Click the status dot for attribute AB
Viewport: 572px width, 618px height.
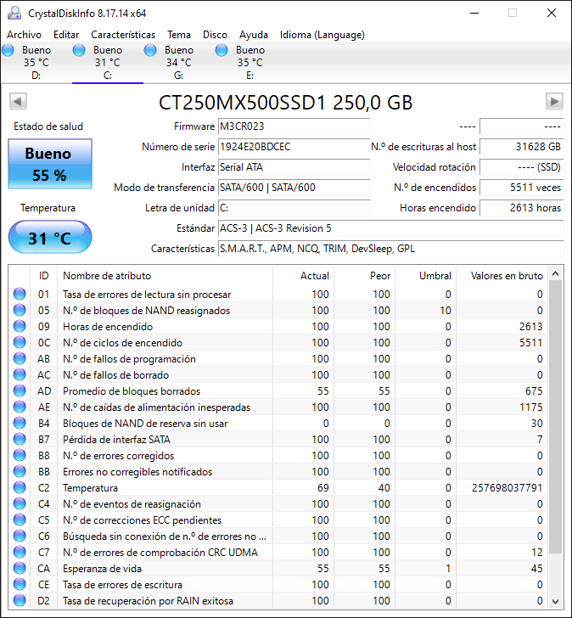(x=20, y=358)
